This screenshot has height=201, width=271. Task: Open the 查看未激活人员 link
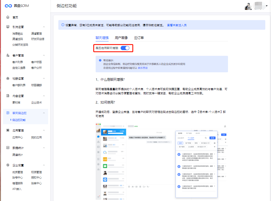tap(177, 25)
